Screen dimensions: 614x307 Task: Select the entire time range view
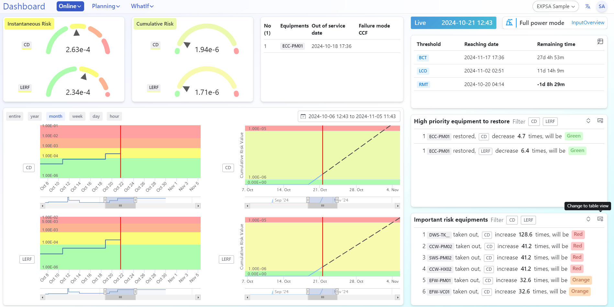(15, 116)
